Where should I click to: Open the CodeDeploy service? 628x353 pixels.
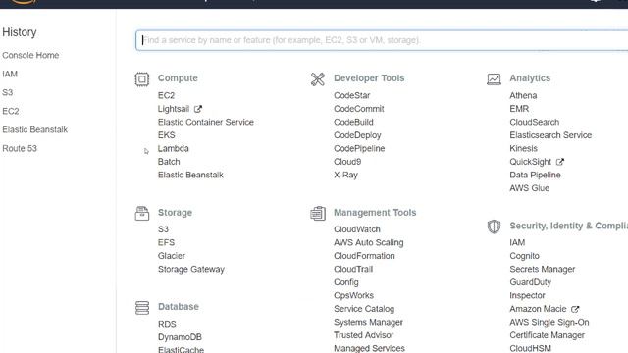357,135
